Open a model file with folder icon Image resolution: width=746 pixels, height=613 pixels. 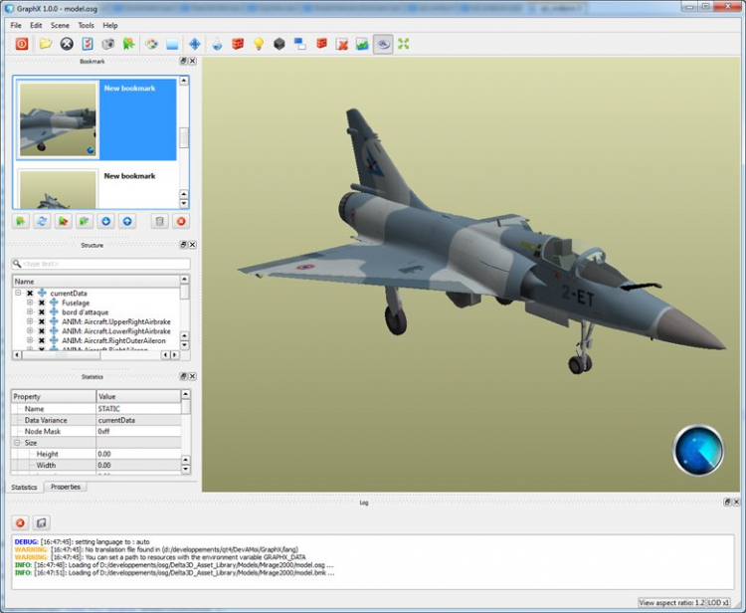pyautogui.click(x=45, y=44)
